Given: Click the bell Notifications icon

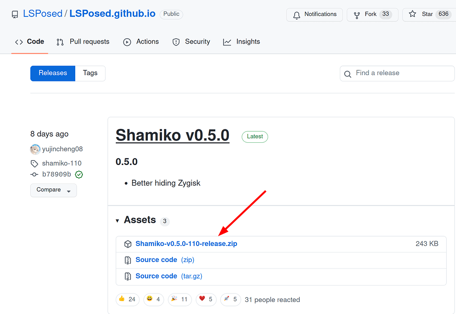Looking at the screenshot, I should [296, 14].
